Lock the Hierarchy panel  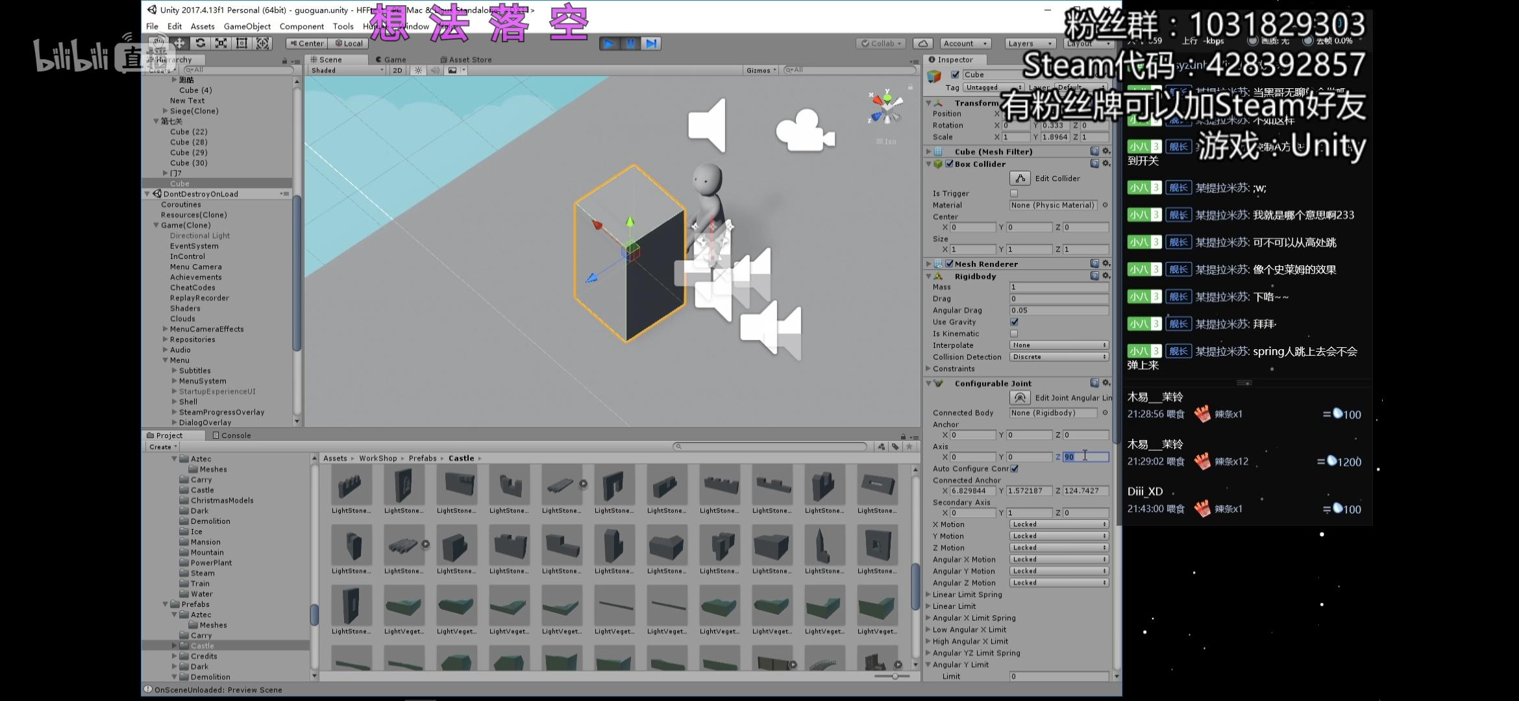click(x=284, y=60)
